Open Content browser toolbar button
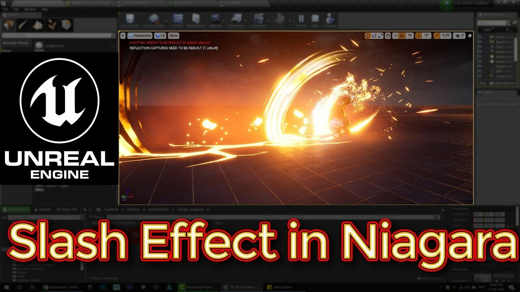The image size is (520, 292). tap(178, 20)
